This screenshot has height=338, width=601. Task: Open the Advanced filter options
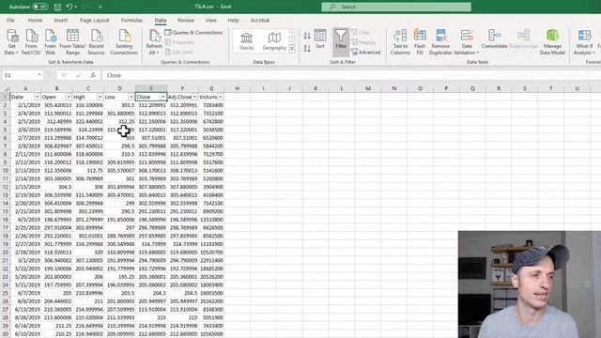pos(366,53)
